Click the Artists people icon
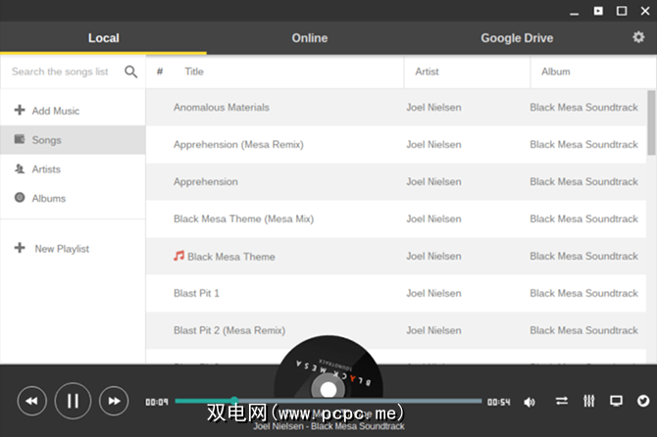Viewport: 657px width, 437px height. click(20, 169)
